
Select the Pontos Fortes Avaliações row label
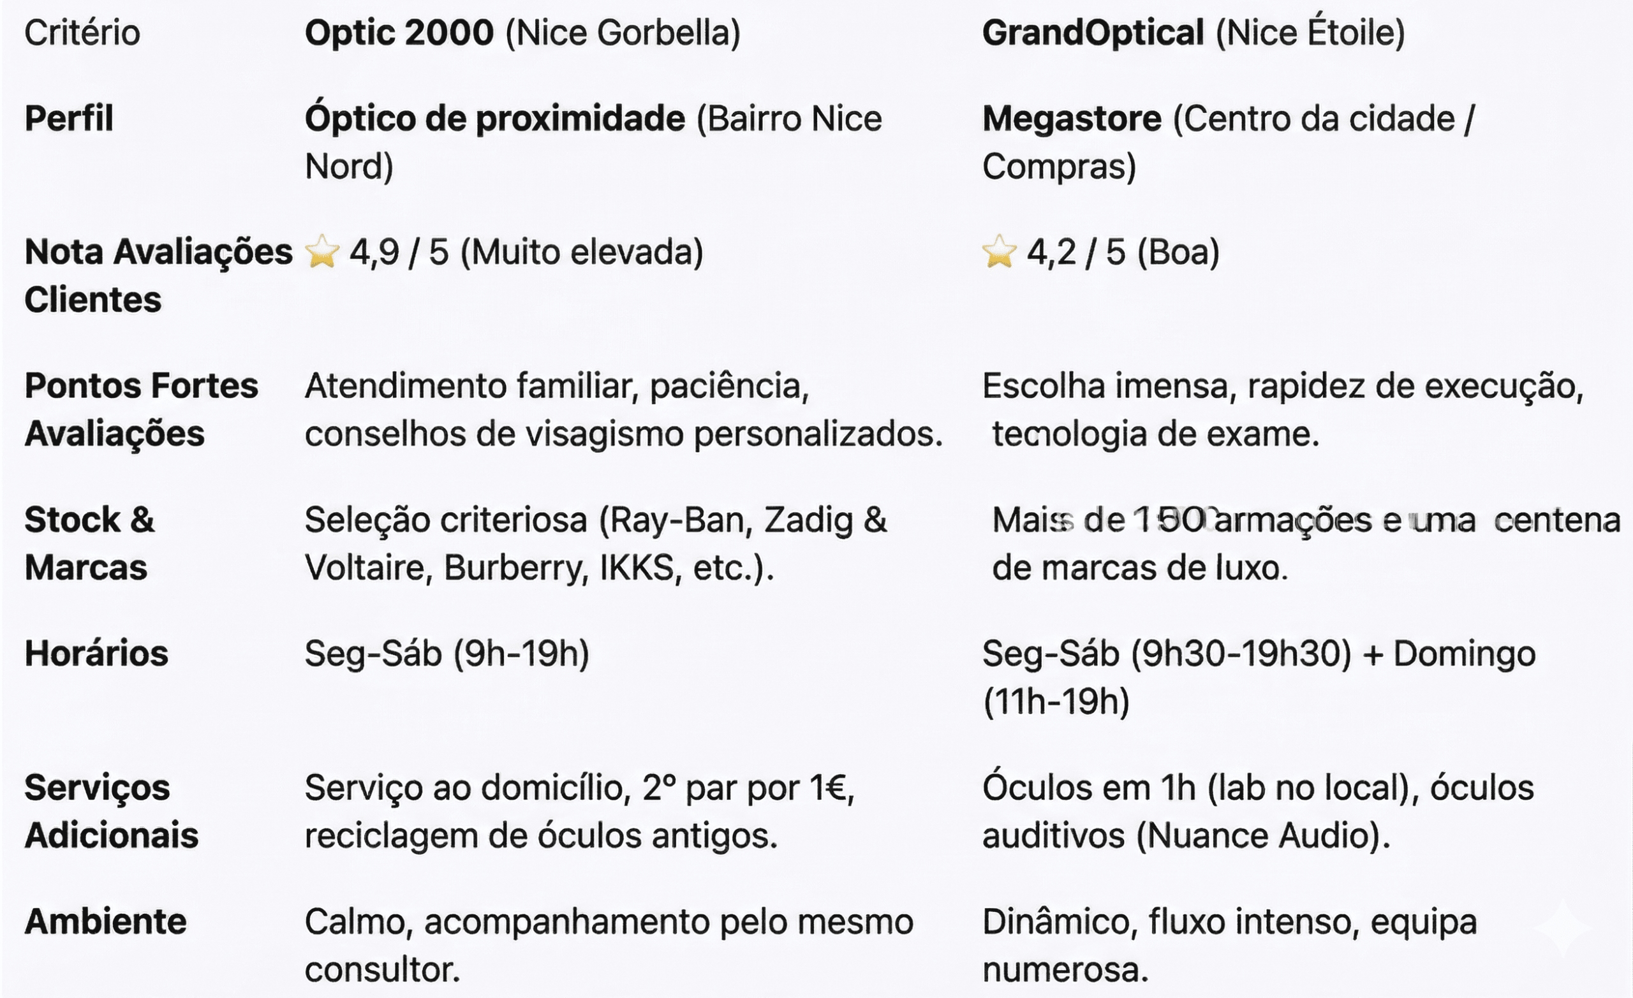coord(140,409)
